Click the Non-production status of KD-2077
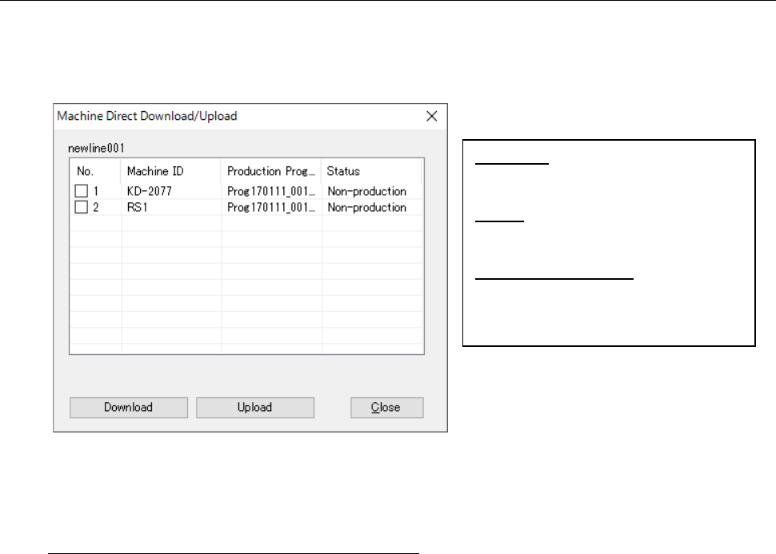 pyautogui.click(x=366, y=192)
